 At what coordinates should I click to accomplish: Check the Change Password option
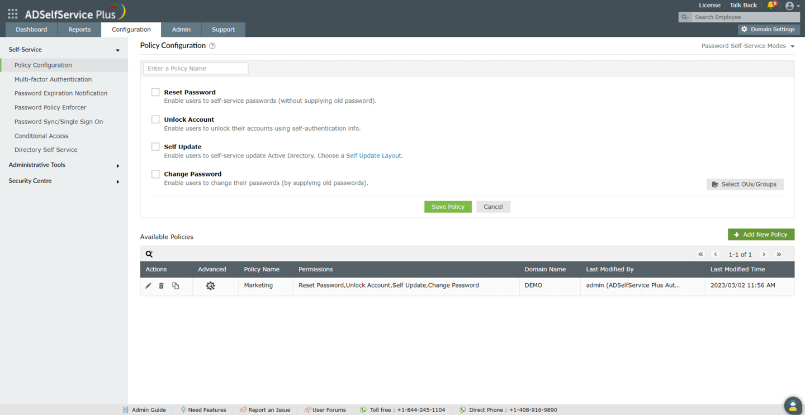[x=155, y=174]
